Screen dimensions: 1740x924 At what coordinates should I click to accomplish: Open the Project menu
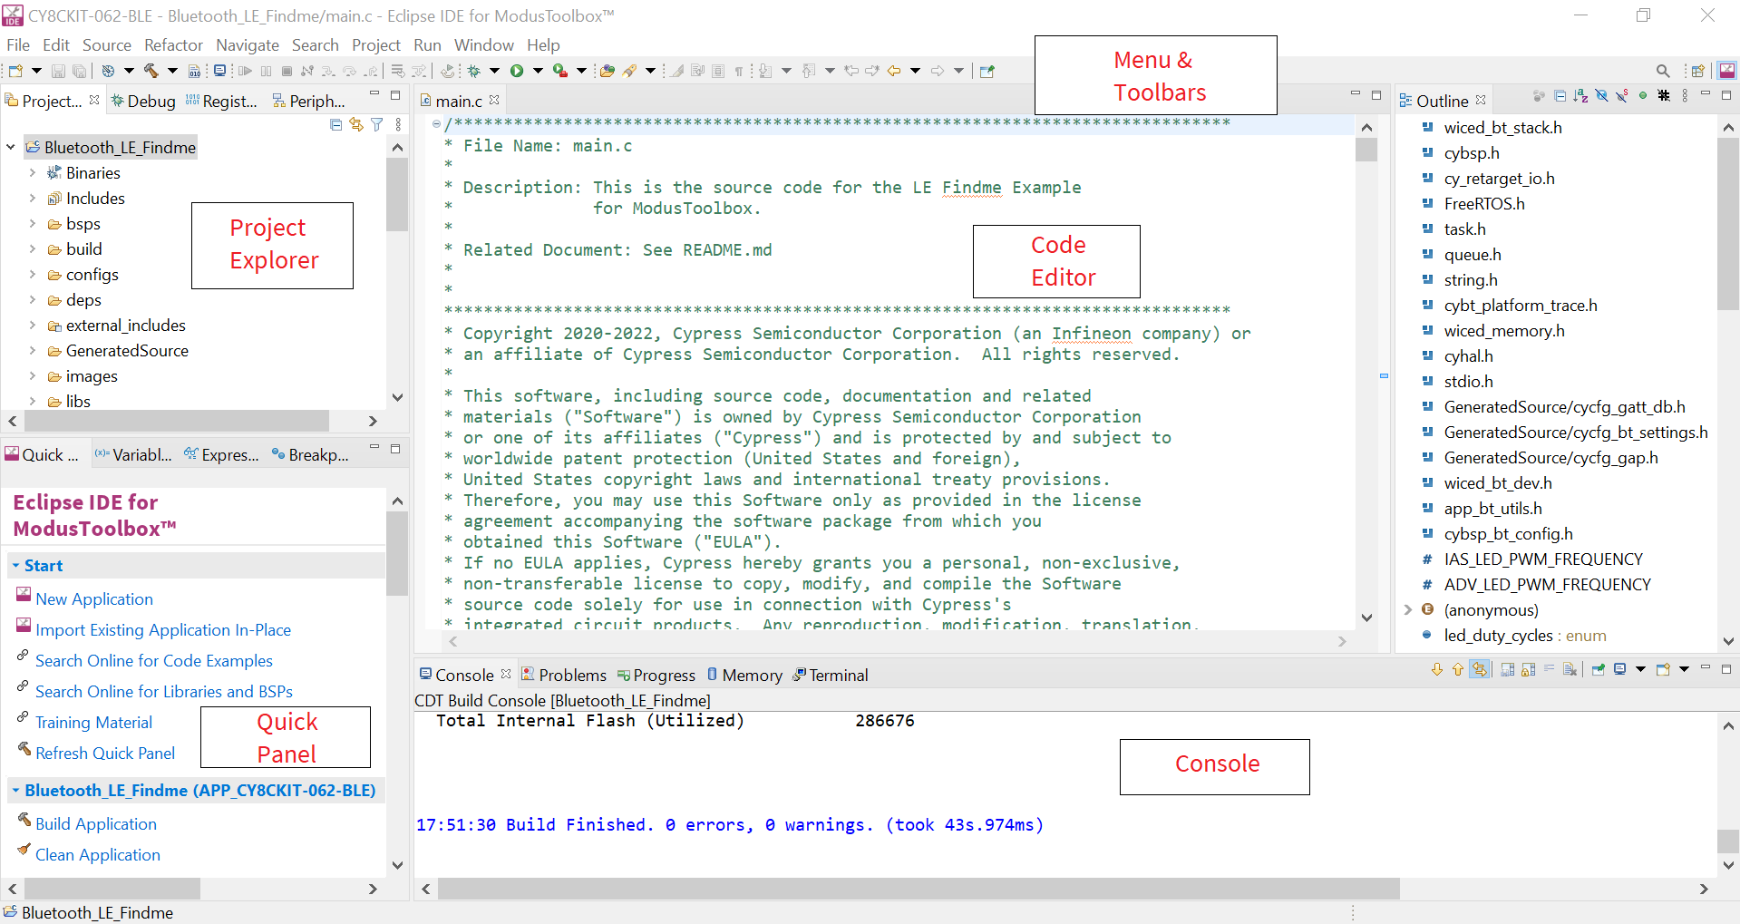(x=375, y=44)
